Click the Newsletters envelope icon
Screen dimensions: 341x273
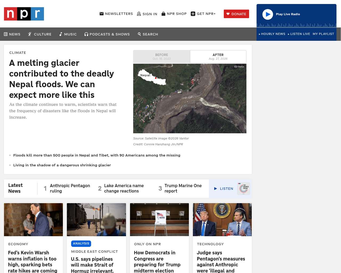102,14
